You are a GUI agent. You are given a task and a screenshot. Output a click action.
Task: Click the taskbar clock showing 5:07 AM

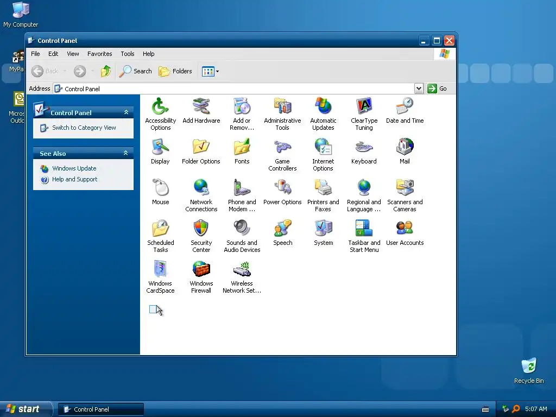coord(536,409)
